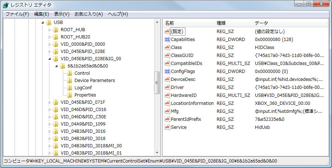Click folder icon of 6&1b2a65ad&0&00

[x=63, y=66]
